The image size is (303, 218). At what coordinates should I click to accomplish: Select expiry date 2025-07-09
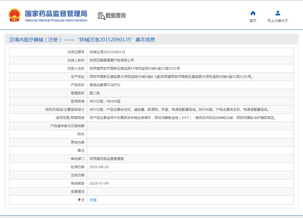point(99,183)
